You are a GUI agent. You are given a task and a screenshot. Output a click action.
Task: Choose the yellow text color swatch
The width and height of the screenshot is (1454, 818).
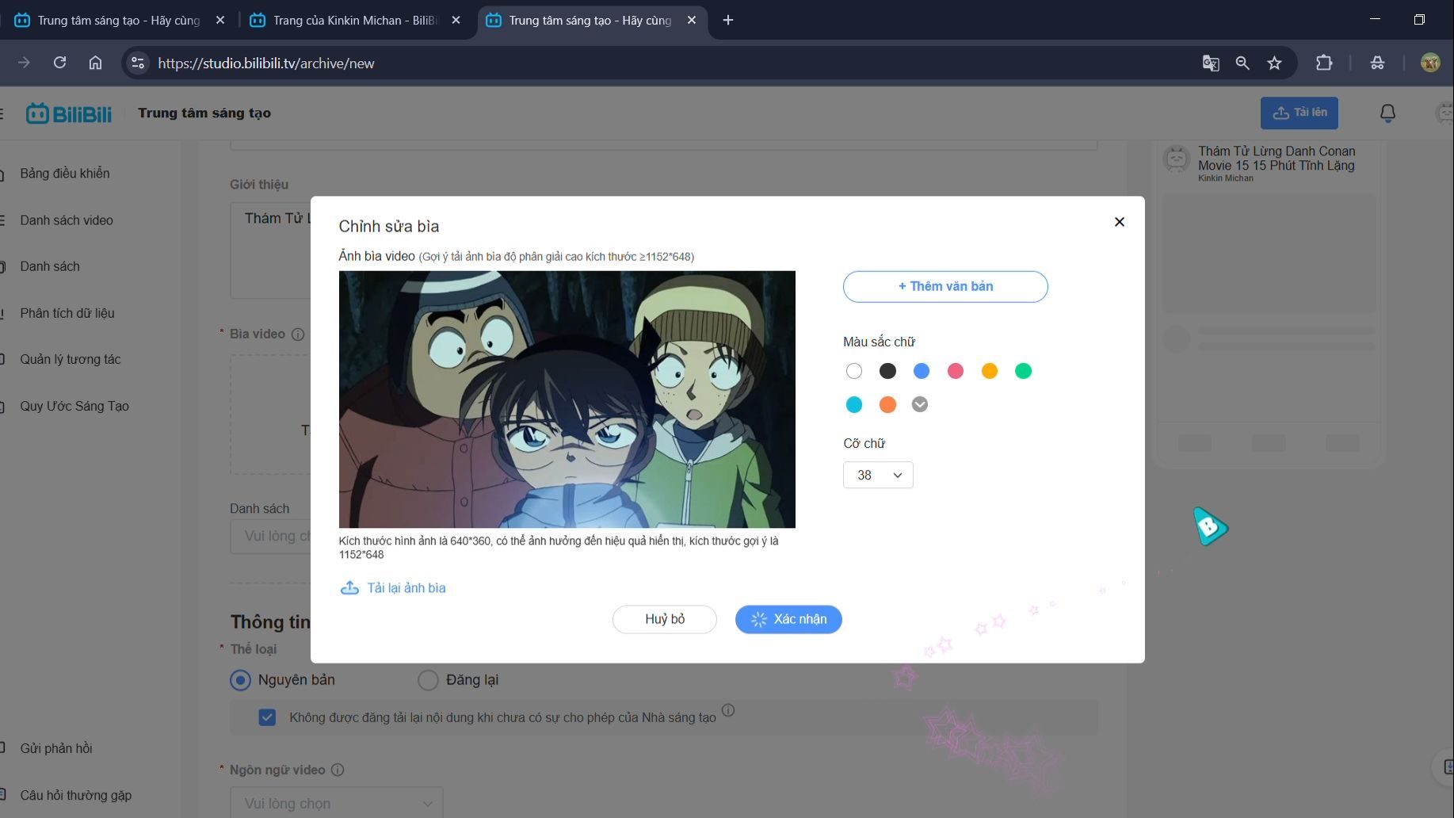(989, 371)
